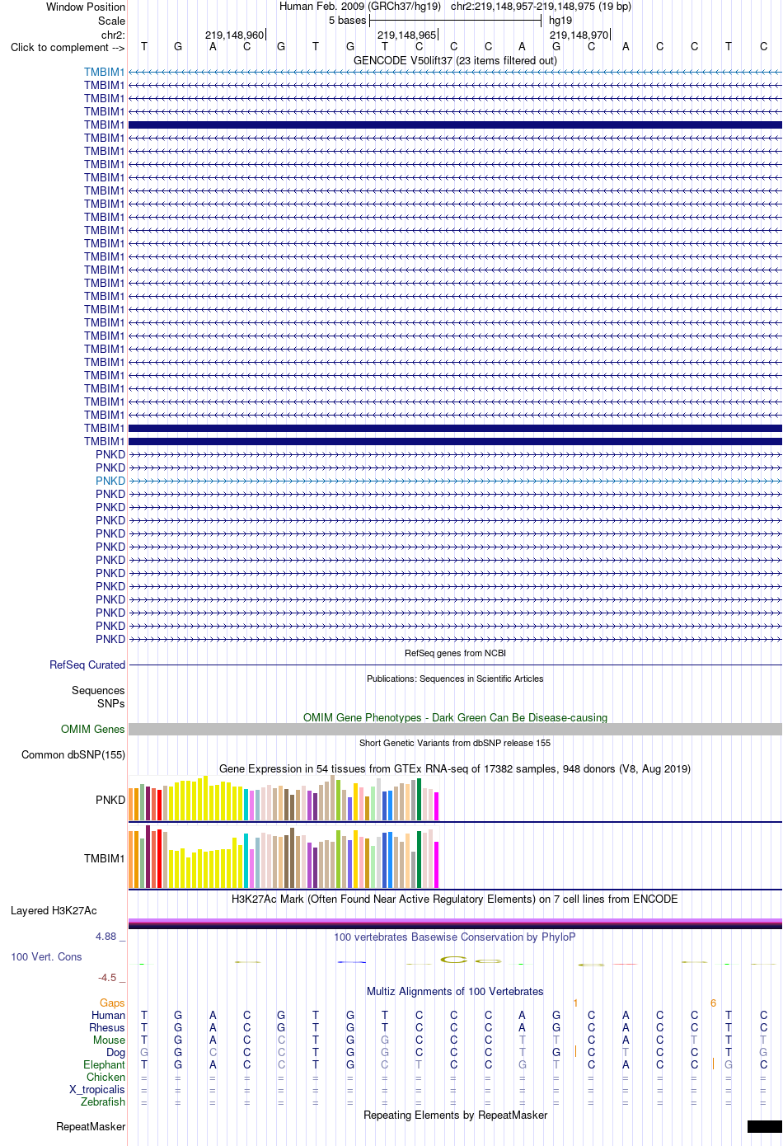783x1146 pixels.
Task: Click the 100 Vert. Cons track label
Action: tap(46, 956)
